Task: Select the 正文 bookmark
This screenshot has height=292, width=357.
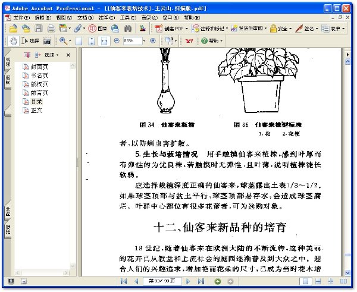Action: pyautogui.click(x=37, y=110)
